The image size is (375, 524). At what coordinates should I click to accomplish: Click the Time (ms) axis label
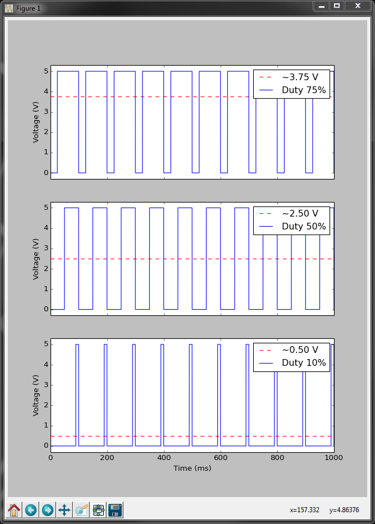(x=192, y=468)
